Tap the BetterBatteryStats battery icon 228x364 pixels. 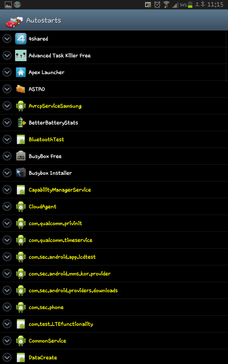point(21,123)
